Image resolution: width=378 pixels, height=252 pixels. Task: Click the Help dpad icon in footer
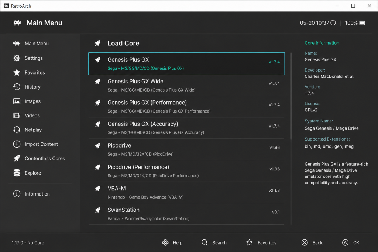click(x=165, y=243)
